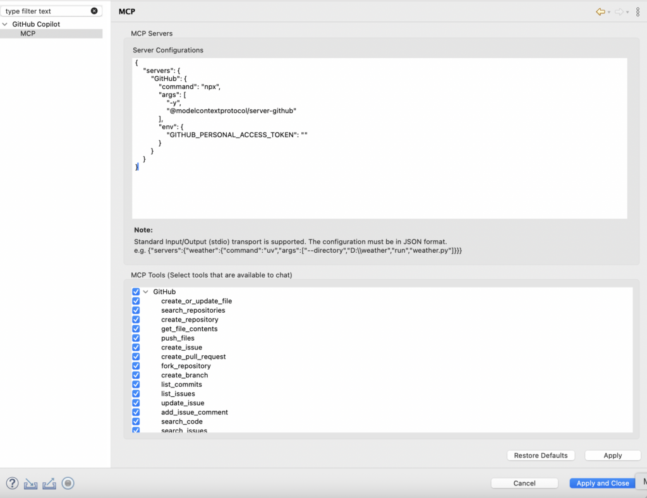
Task: Click the Restore Defaults button
Action: (540, 455)
